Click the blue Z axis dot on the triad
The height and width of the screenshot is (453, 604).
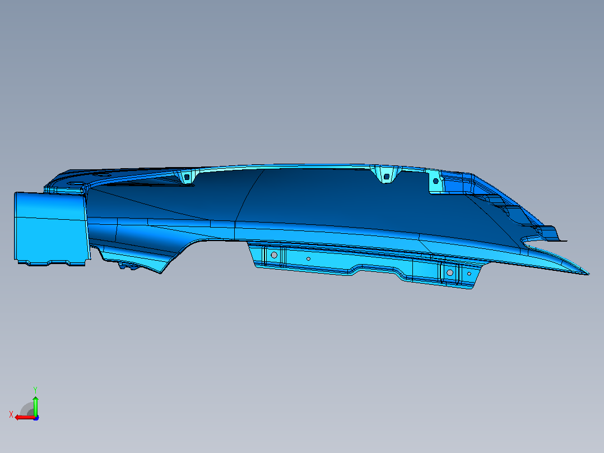tap(36, 418)
